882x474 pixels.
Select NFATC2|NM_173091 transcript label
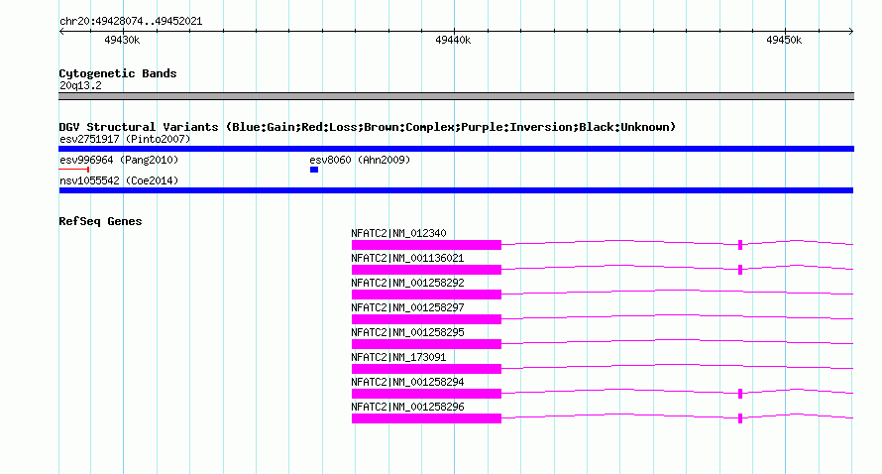[x=398, y=357]
